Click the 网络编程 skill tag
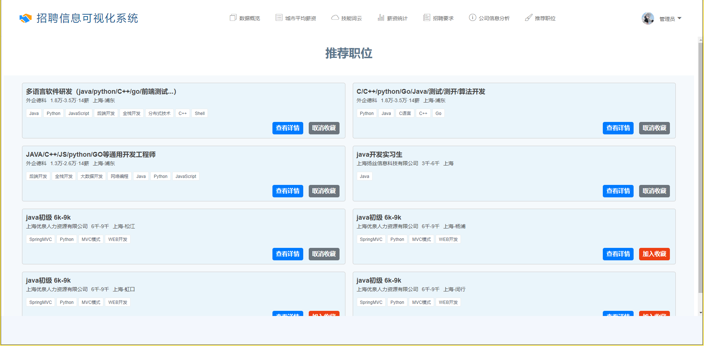Image resolution: width=704 pixels, height=346 pixels. pos(120,176)
